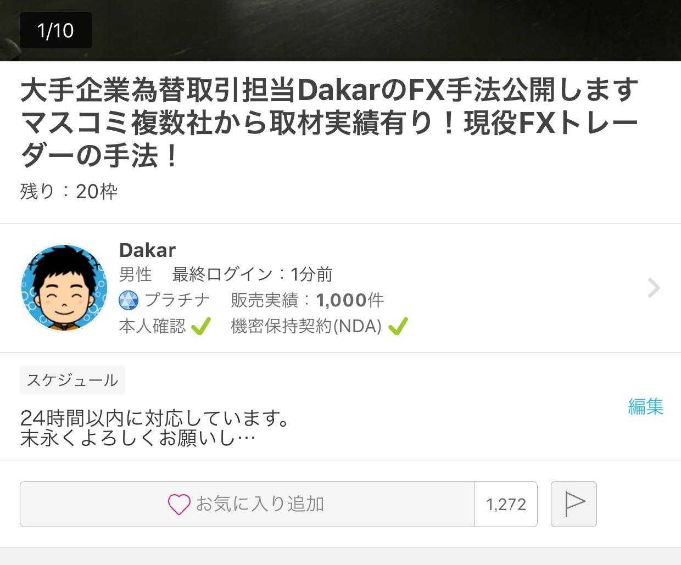Screen dimensions: 681x565
Task: Click the green check beside 本人確認
Action: pos(201,327)
